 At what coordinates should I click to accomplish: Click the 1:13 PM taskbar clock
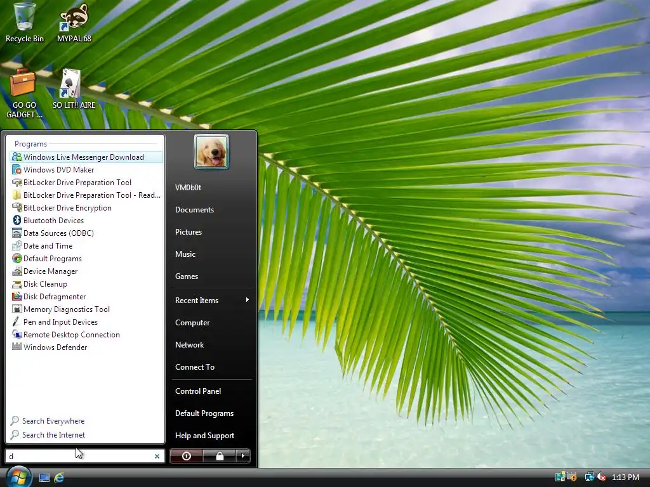tap(625, 477)
